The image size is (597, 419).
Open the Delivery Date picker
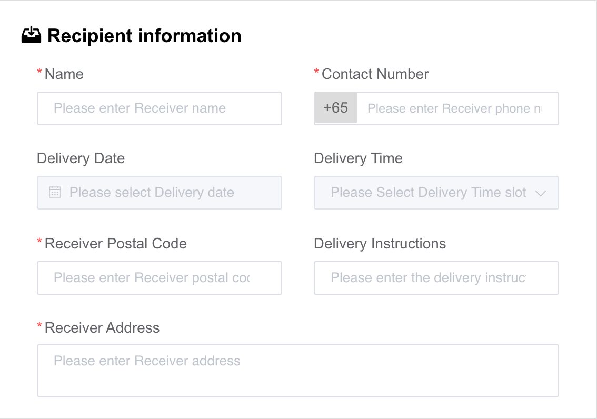click(159, 193)
